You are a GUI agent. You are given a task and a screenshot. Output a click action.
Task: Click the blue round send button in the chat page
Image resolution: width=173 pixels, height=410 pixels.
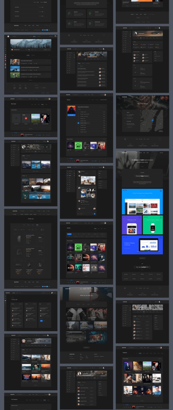coord(94,214)
